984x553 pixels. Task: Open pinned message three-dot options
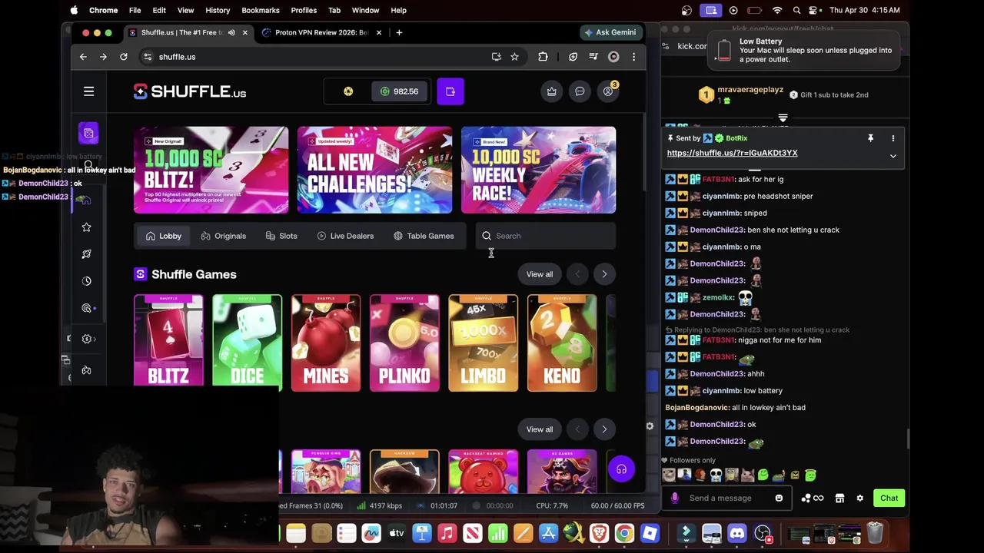(893, 138)
